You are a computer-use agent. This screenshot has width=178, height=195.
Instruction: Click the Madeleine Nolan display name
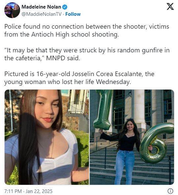click(x=41, y=7)
